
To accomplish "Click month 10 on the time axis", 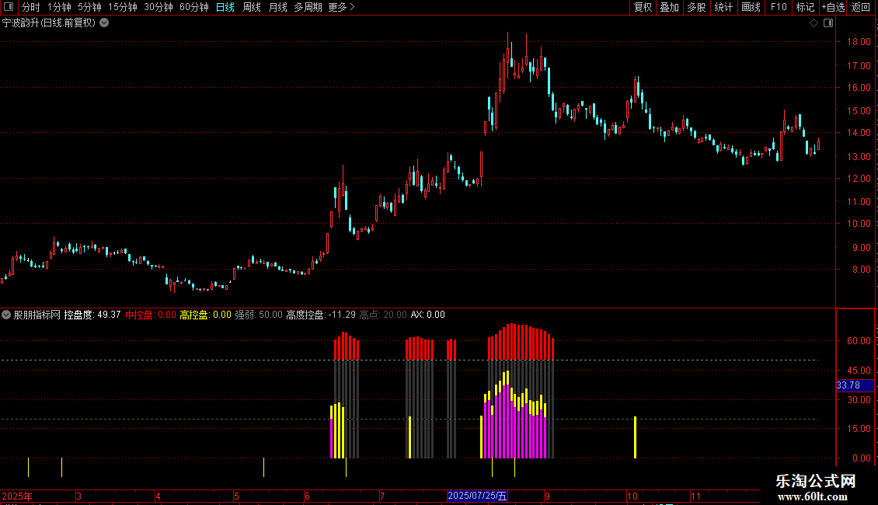I will (x=632, y=496).
